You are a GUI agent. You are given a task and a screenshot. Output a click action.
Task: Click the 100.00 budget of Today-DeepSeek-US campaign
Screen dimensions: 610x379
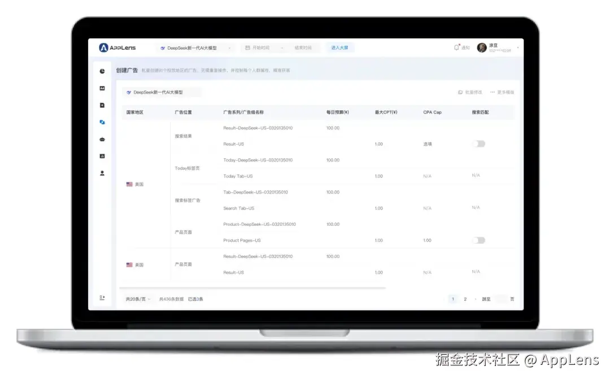pyautogui.click(x=333, y=160)
